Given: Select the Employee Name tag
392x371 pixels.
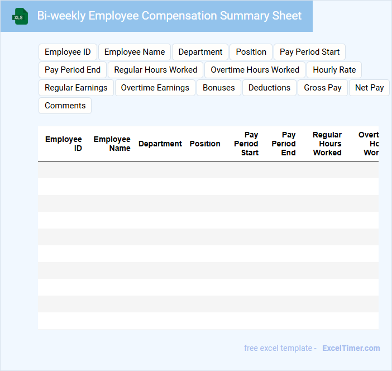Looking at the screenshot, I should [135, 52].
